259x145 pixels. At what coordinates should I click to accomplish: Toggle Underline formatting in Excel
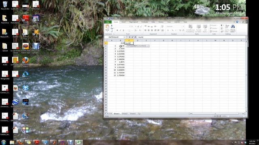(123, 31)
